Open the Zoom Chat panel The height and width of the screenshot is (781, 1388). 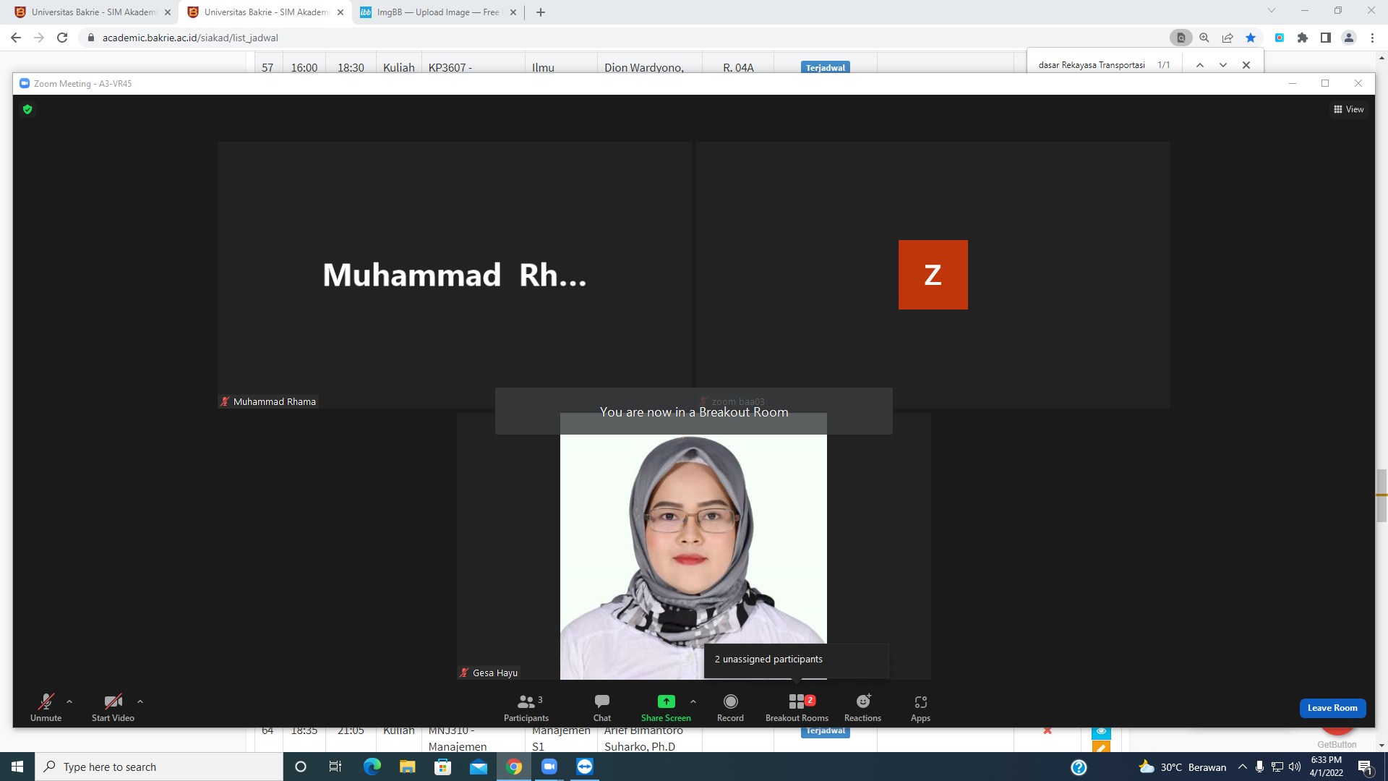coord(602,707)
